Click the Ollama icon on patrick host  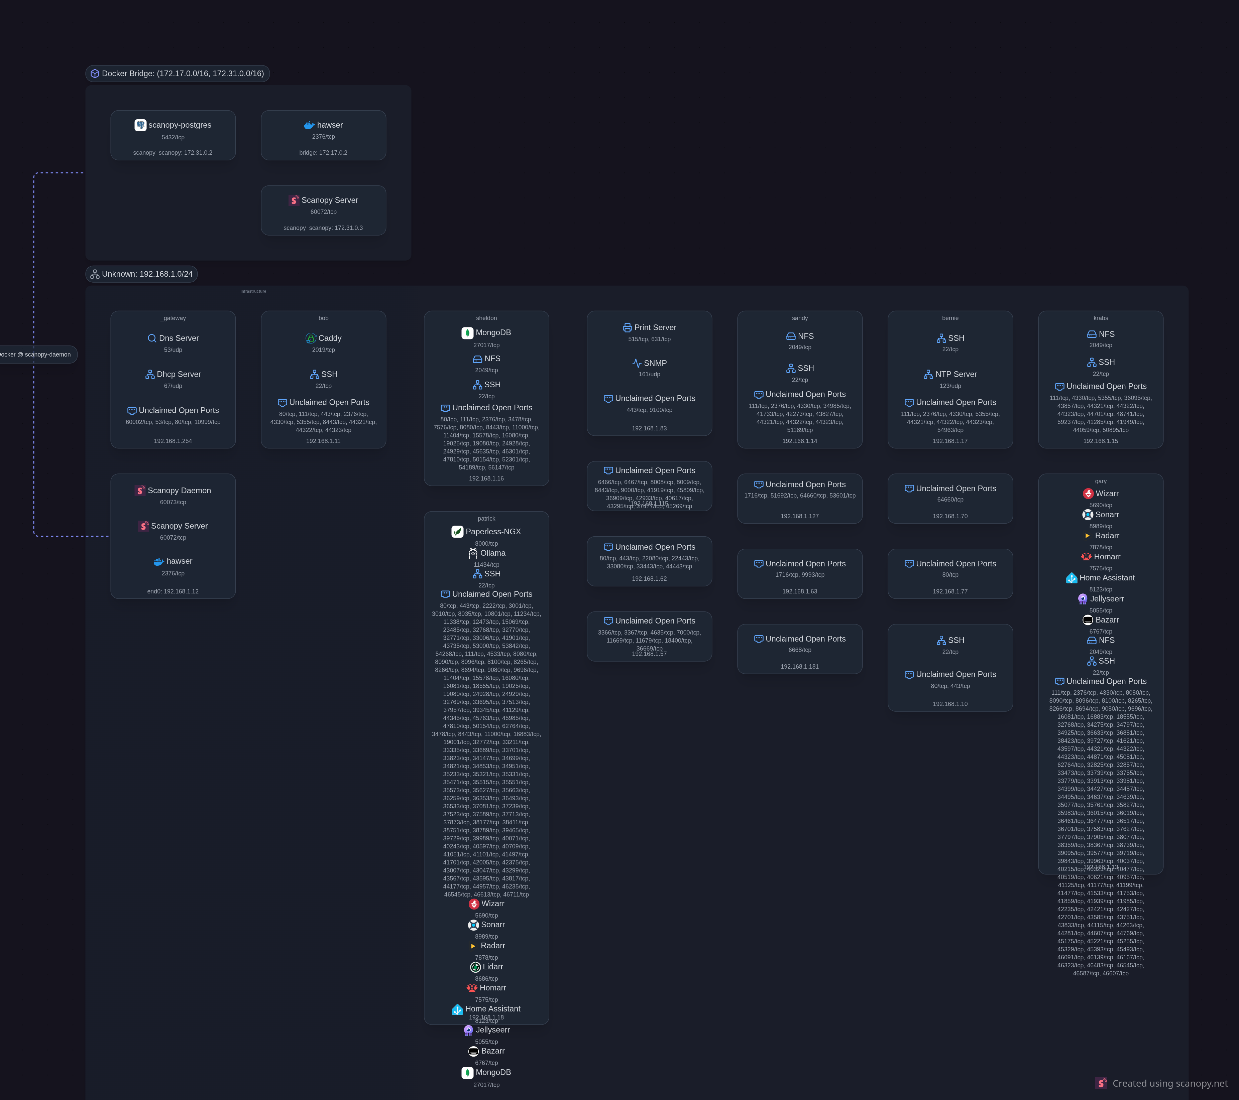(473, 553)
